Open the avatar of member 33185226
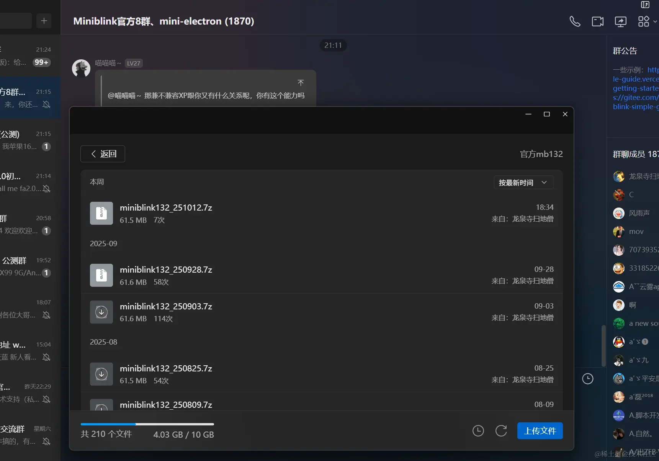Screen dimensions: 659x461 point(619,268)
